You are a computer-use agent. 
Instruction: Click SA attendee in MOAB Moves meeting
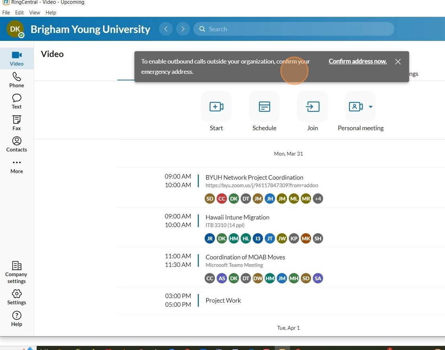[x=318, y=278]
